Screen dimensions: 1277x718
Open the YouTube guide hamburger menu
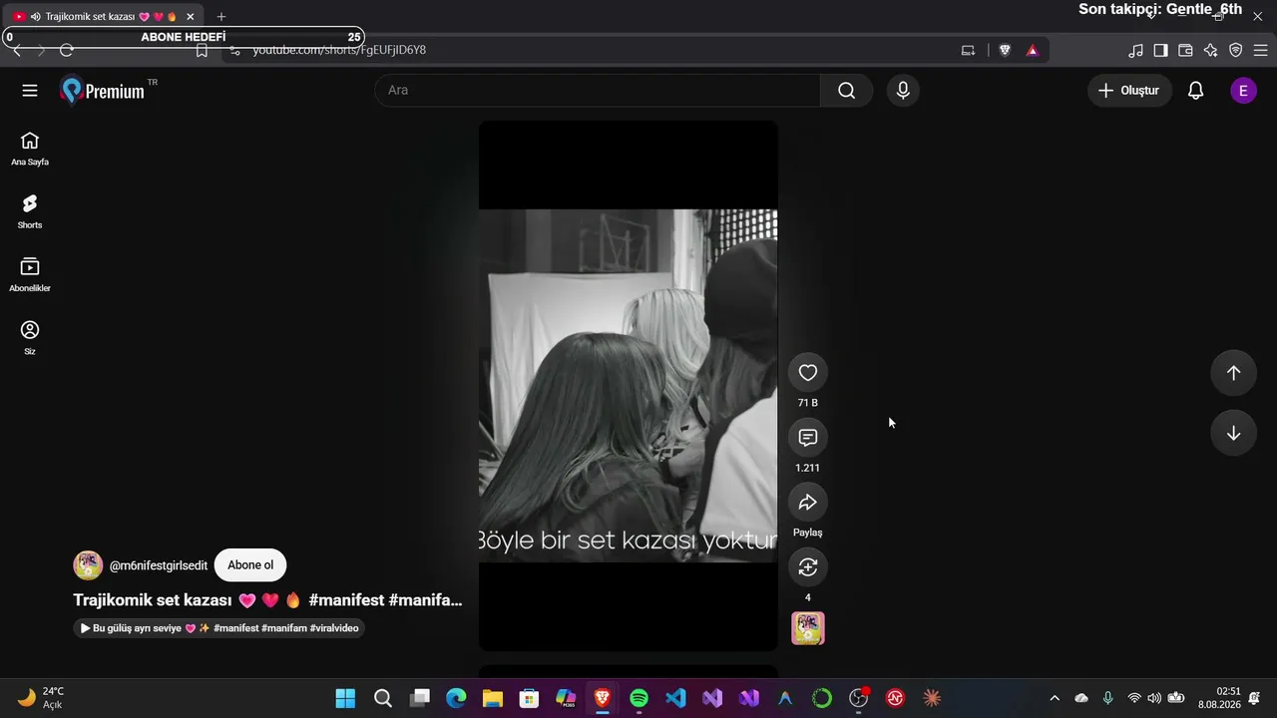(x=30, y=91)
